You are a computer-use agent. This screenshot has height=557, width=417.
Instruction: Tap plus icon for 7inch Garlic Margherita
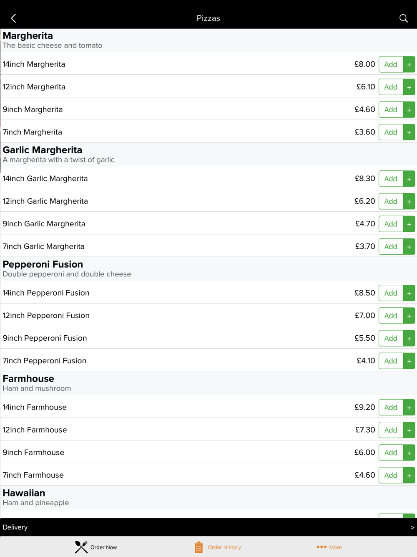pyautogui.click(x=409, y=246)
